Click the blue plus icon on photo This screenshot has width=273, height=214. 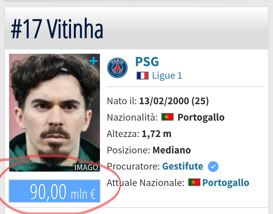pyautogui.click(x=94, y=61)
